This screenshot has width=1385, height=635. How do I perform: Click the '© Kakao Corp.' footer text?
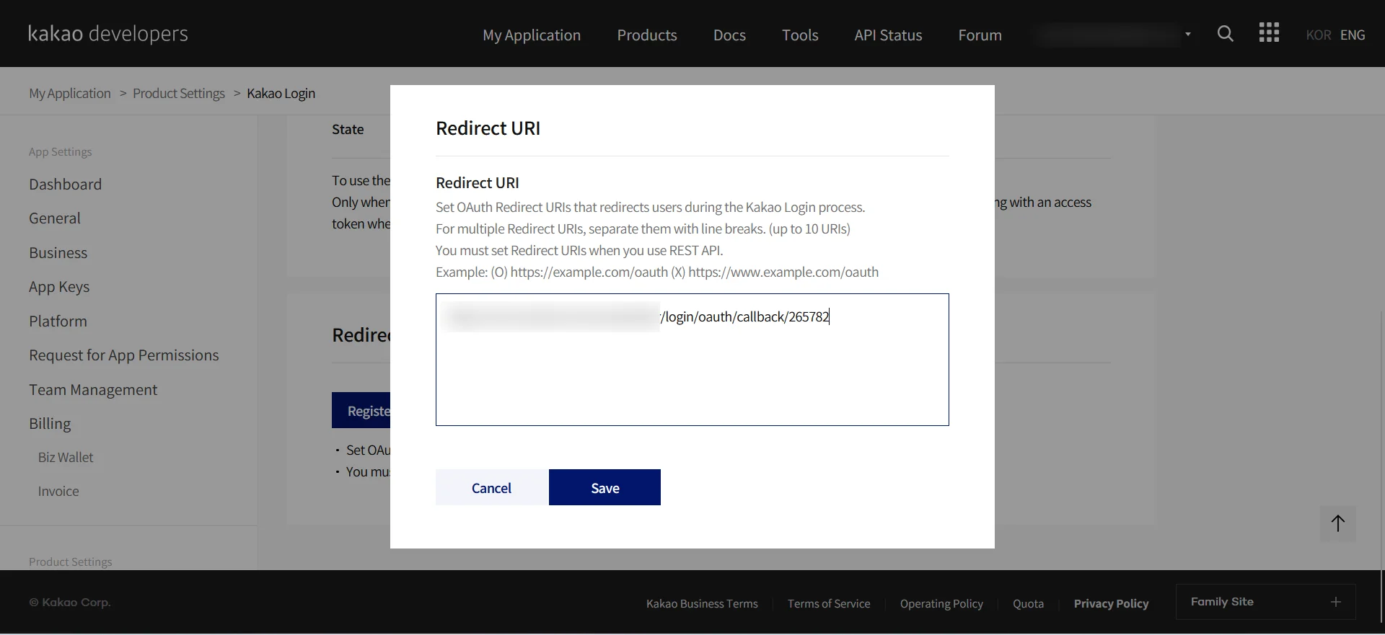coord(70,603)
